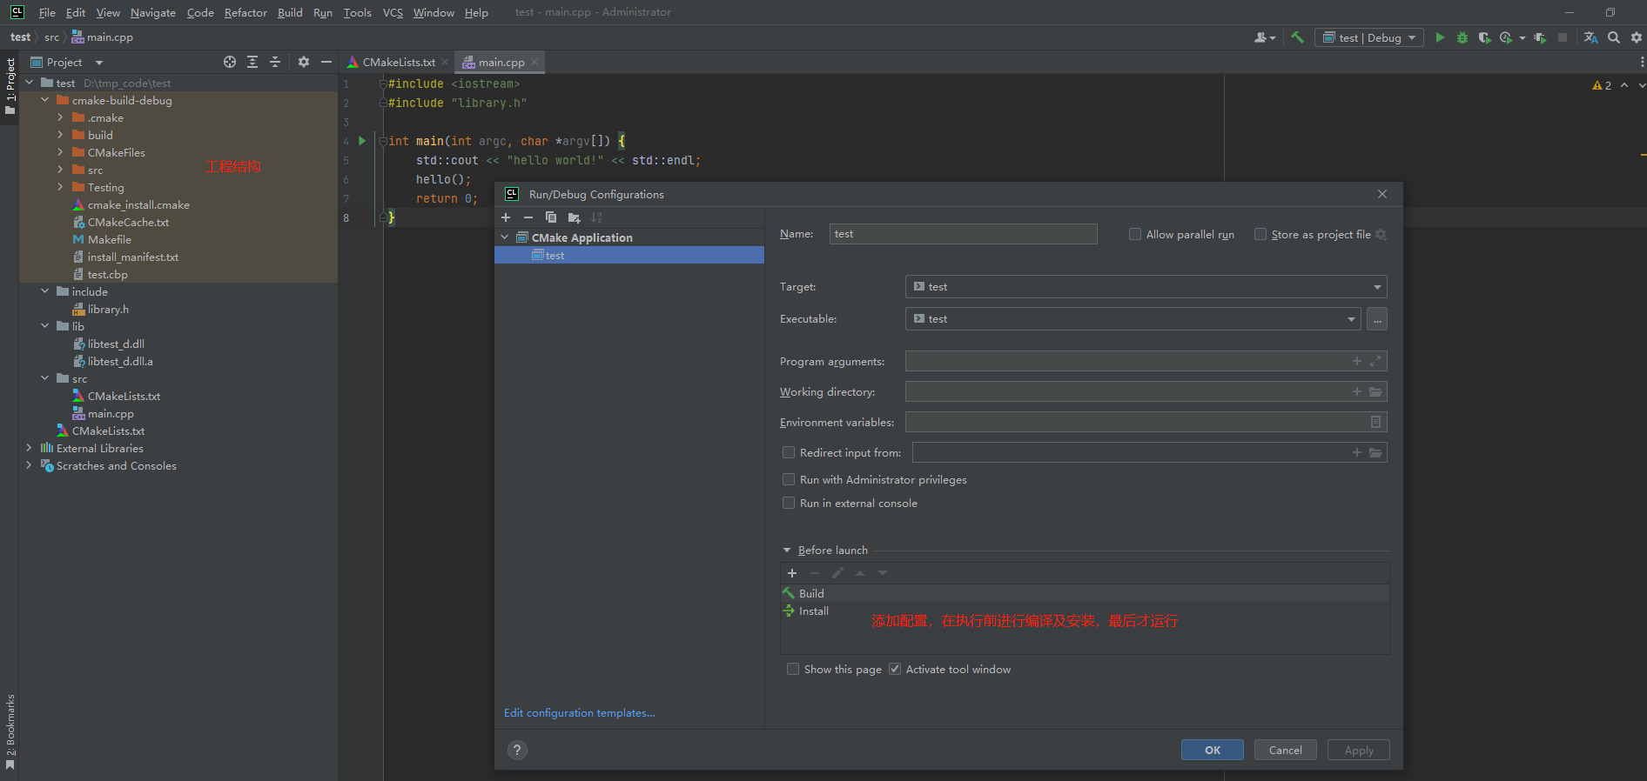
Task: Expand Scratches and Consoles node
Action: coord(29,465)
